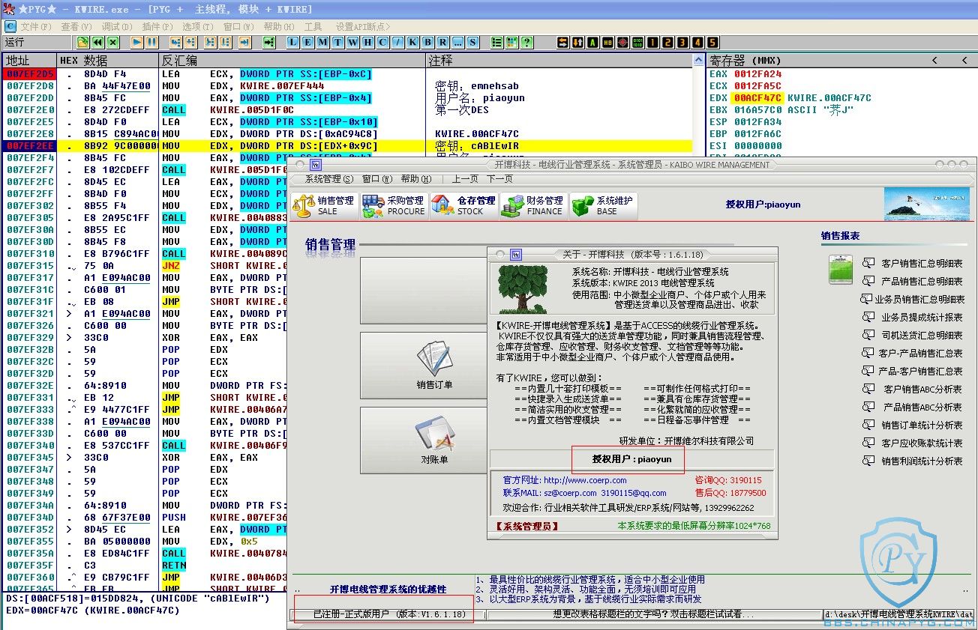Open the Call stack via the K button

(413, 42)
